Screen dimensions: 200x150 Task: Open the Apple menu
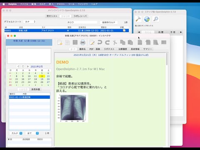point(4,4)
